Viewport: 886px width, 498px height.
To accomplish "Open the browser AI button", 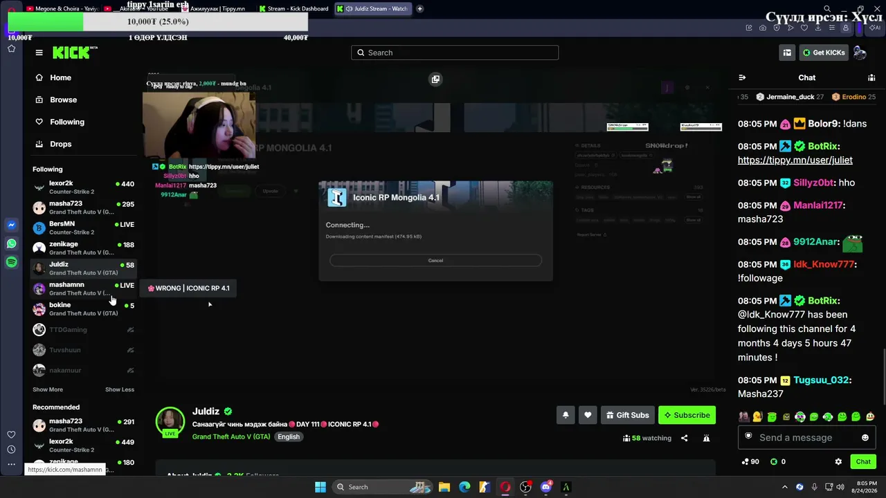I will point(875,28).
